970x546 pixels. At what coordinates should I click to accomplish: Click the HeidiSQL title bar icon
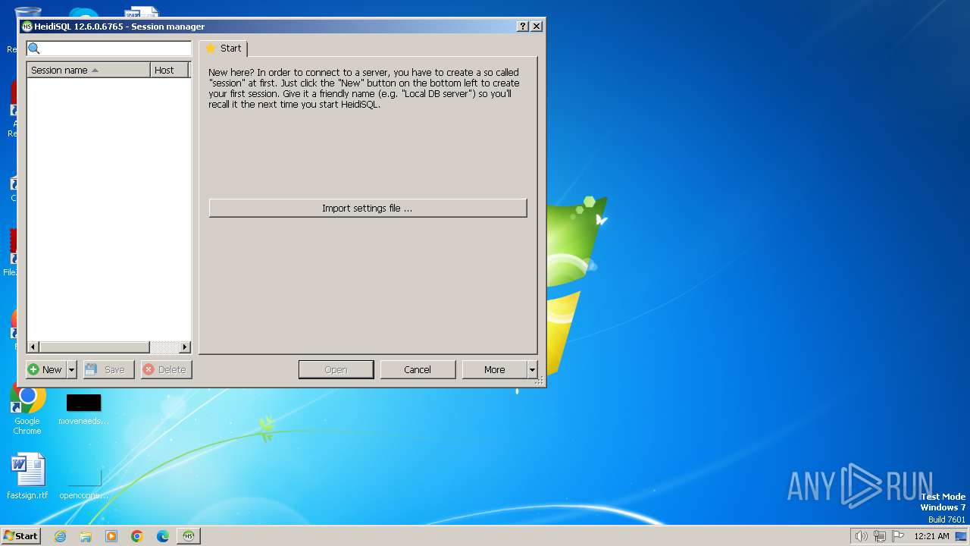(x=27, y=26)
